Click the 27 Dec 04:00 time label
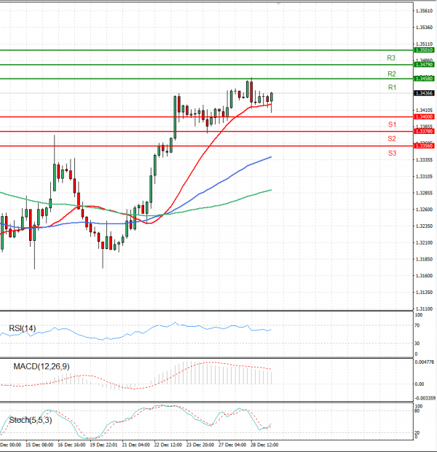 (x=232, y=445)
